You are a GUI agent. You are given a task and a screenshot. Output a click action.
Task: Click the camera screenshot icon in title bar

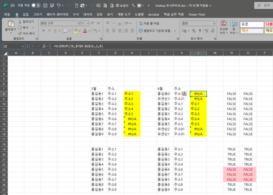click(98, 5)
